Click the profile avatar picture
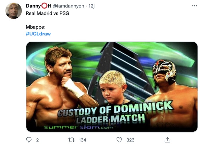This screenshot has width=203, height=149. 14,11
